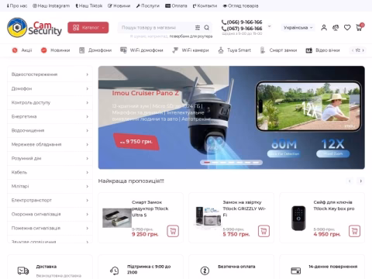
Task: Expand Відеоспостереження sidebar category
Action: [x=50, y=74]
